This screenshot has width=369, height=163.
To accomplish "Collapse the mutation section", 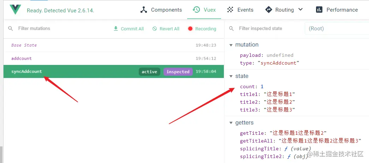I will click(x=231, y=45).
